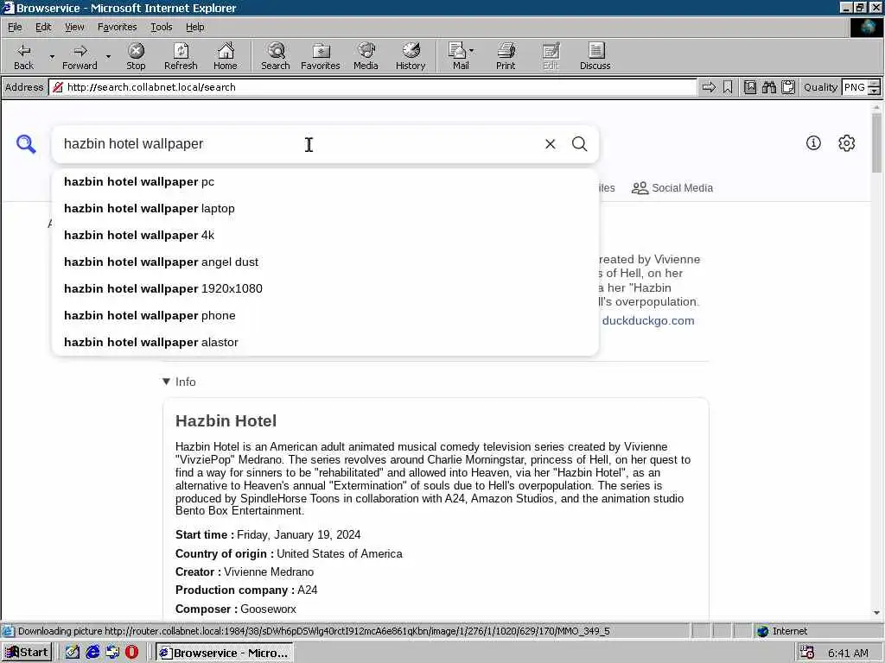The width and height of the screenshot is (885, 663).
Task: Click the red Opera icon in quick launch
Action: pos(131,653)
